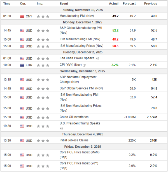Click the China flag icon beside CNY
This screenshot has width=168, height=172.
point(22,16)
